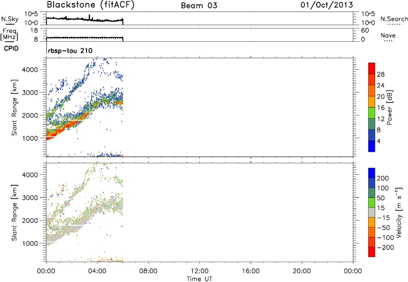Click the right 10^0 tick on the N.Search axis
The height and width of the screenshot is (282, 408).
coord(368,23)
